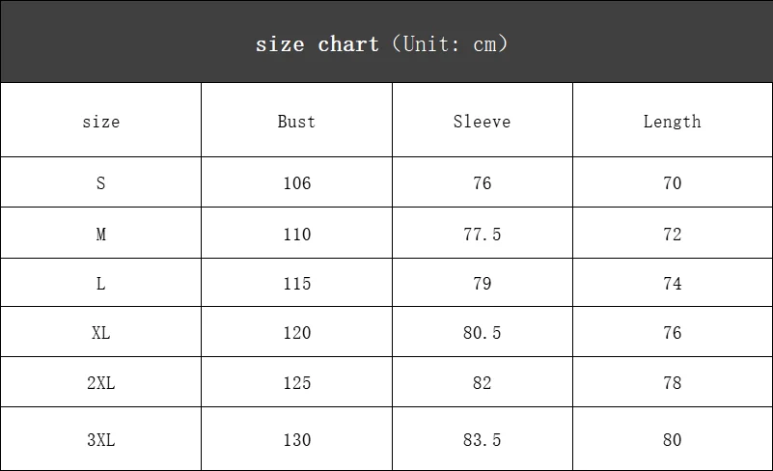Select the 'Length' column header

[672, 122]
